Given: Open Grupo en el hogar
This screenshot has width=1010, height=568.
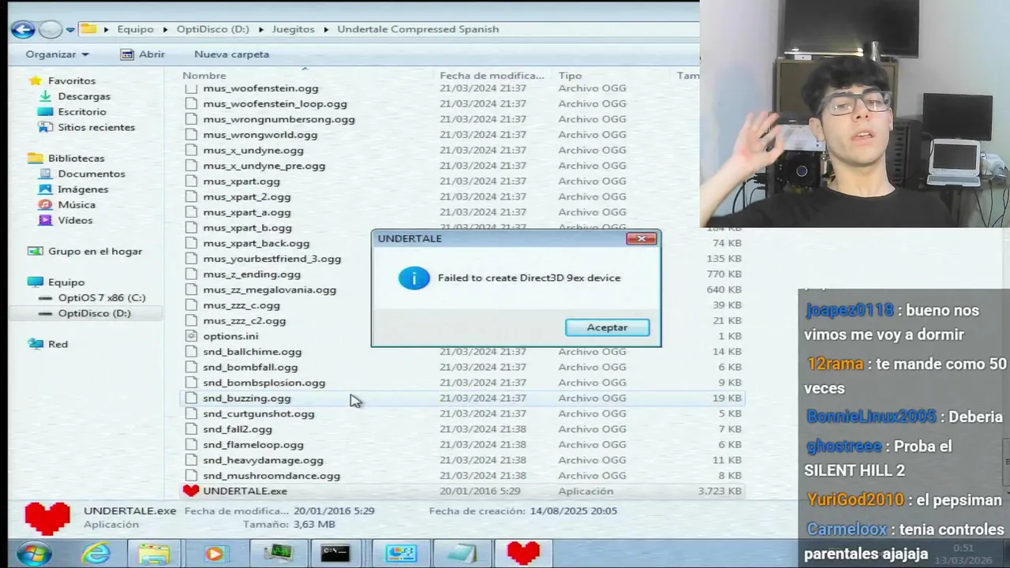Looking at the screenshot, I should [x=95, y=251].
